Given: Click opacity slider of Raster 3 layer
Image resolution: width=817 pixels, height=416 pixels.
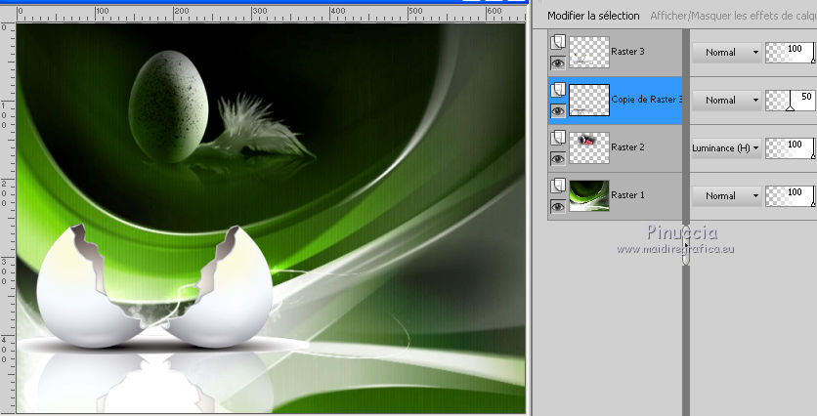Looking at the screenshot, I should 790,53.
